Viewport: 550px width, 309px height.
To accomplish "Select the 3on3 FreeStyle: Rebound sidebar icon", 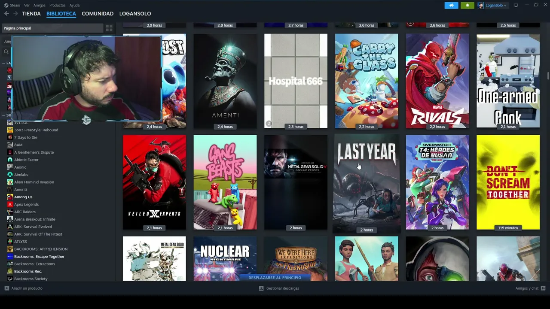I will pos(10,130).
